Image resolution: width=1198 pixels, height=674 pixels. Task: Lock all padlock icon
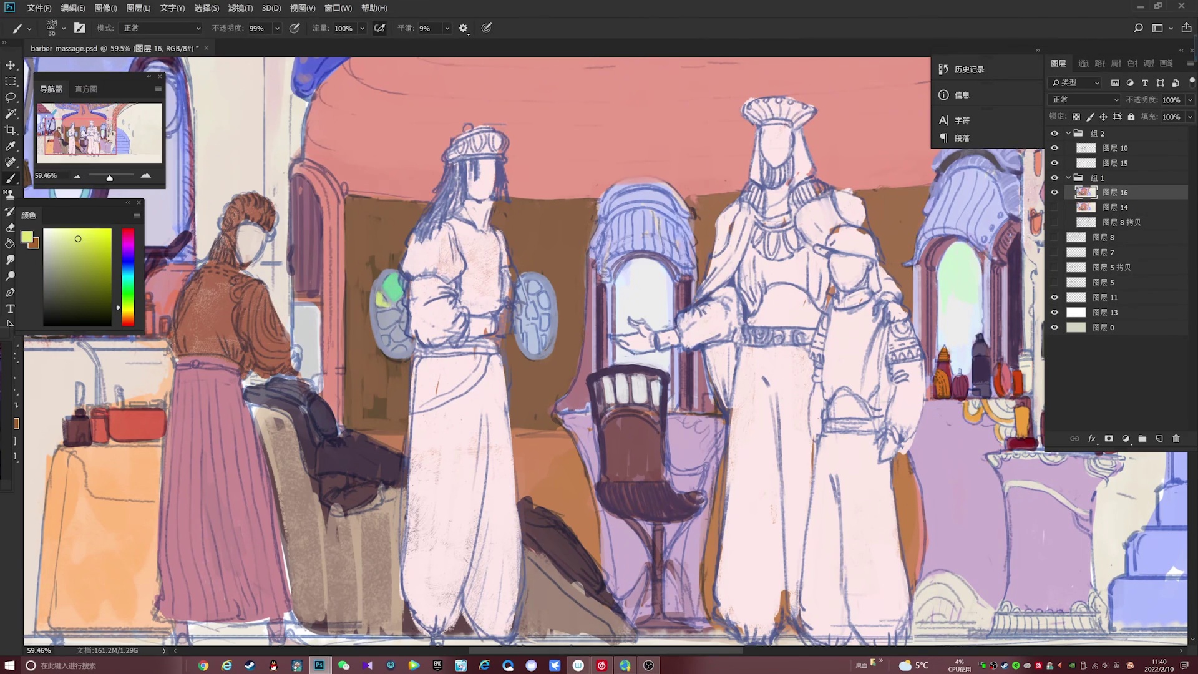point(1131,117)
